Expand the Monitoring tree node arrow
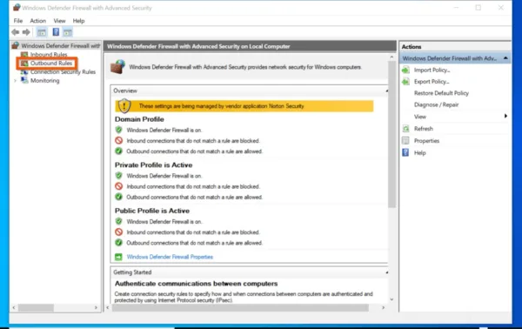 coord(15,81)
